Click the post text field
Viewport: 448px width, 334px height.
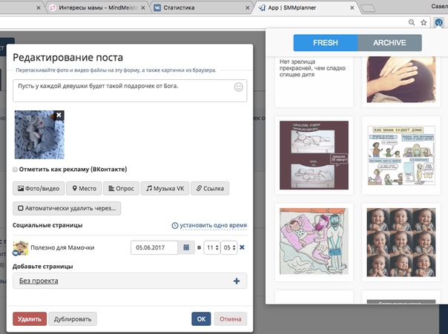pos(130,90)
